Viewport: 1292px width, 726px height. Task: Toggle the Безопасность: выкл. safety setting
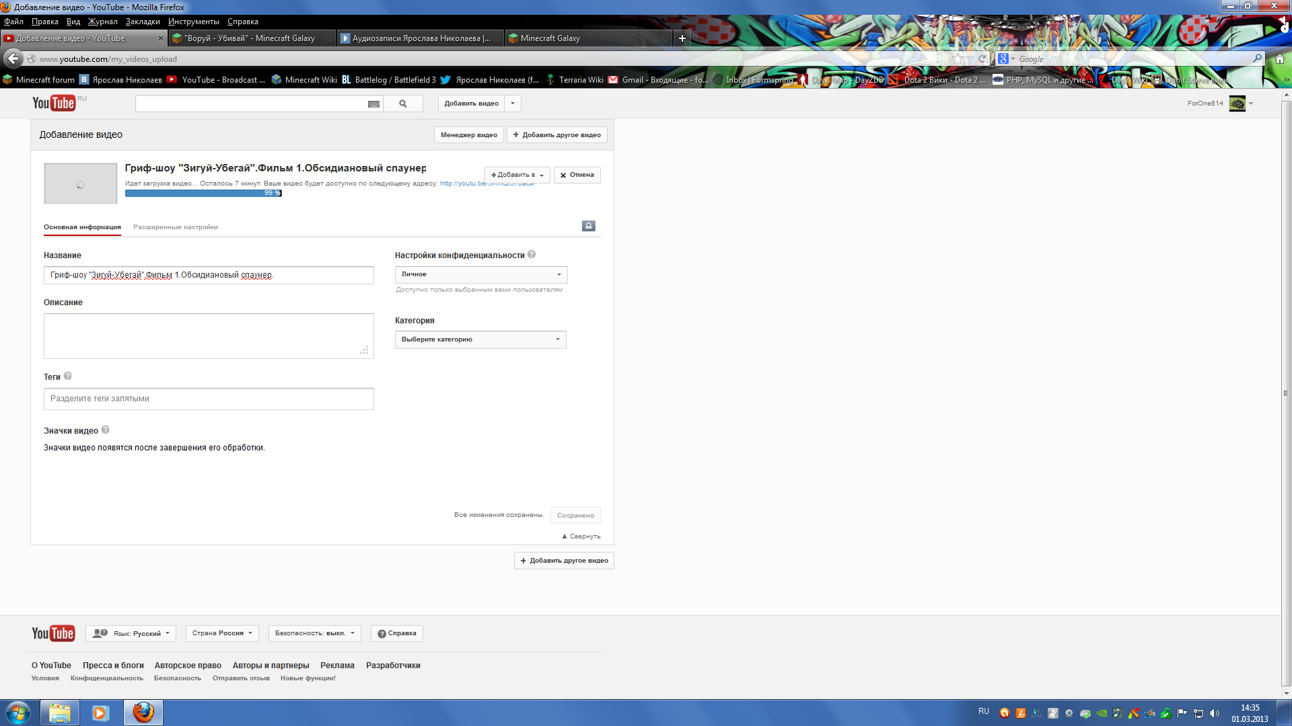(x=314, y=633)
